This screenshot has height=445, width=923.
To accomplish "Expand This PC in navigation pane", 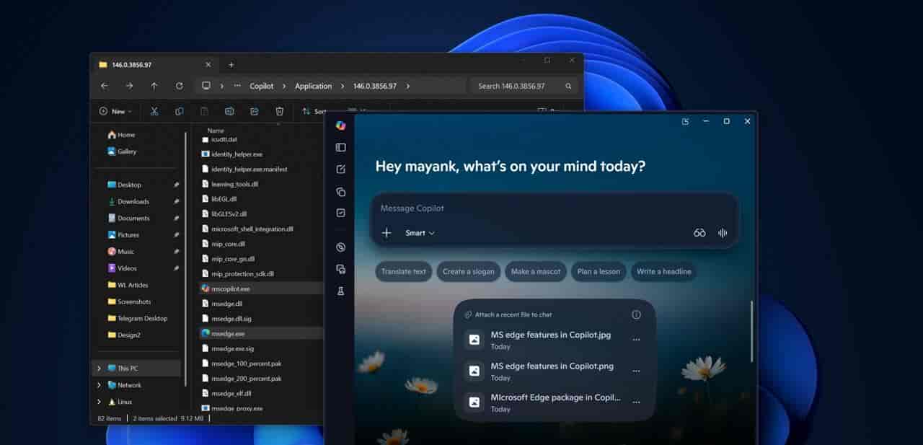I will [x=99, y=369].
